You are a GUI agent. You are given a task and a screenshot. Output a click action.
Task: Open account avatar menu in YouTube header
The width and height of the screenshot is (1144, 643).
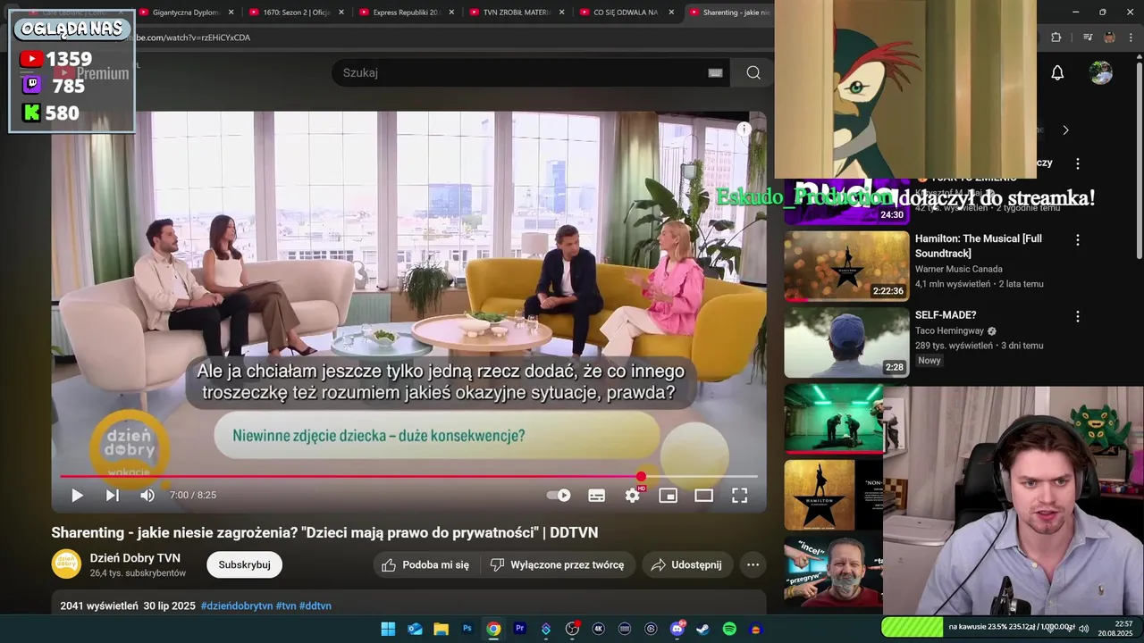[x=1101, y=73]
